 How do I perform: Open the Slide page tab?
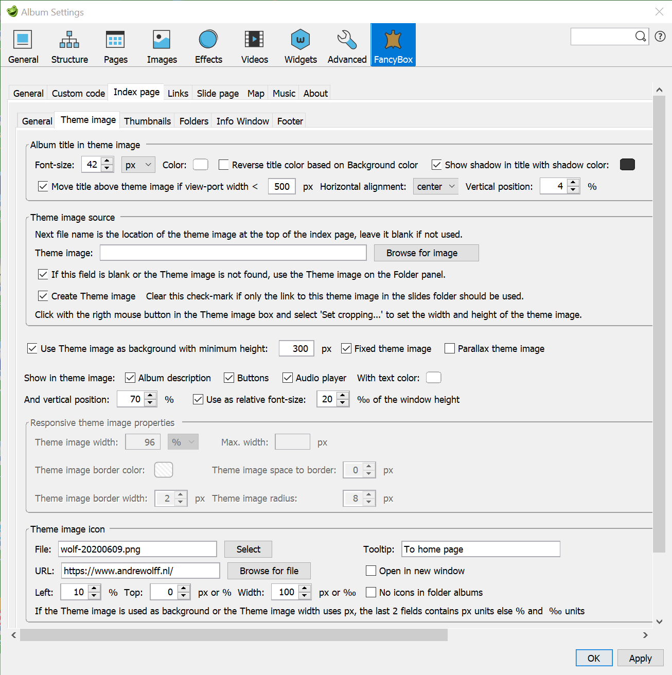218,93
